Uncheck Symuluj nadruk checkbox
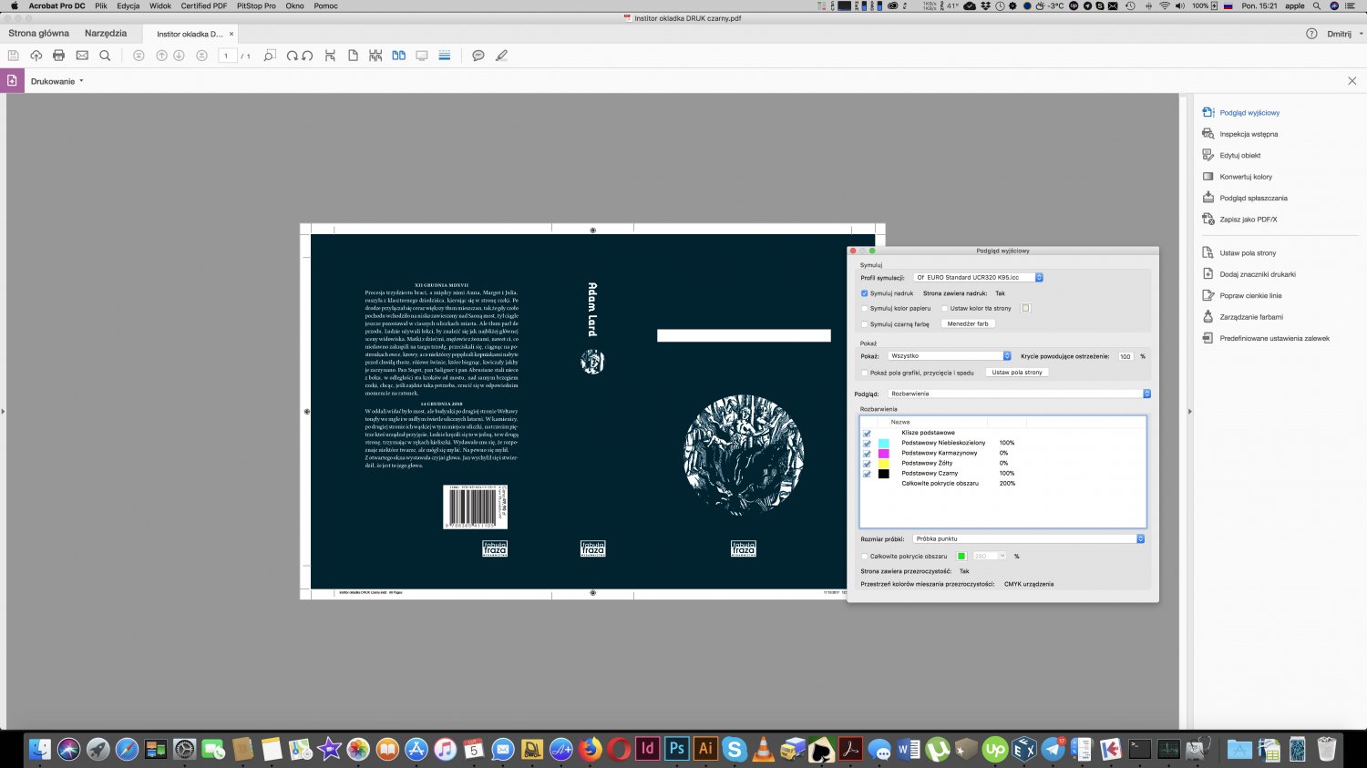The image size is (1367, 768). [865, 293]
